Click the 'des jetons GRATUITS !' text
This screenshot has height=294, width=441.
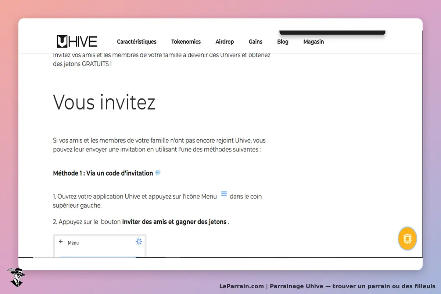coord(82,64)
